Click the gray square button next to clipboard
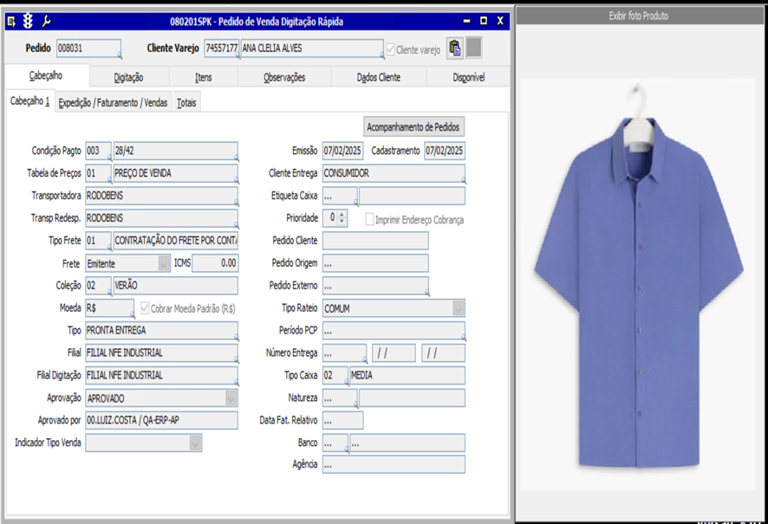 coord(474,49)
